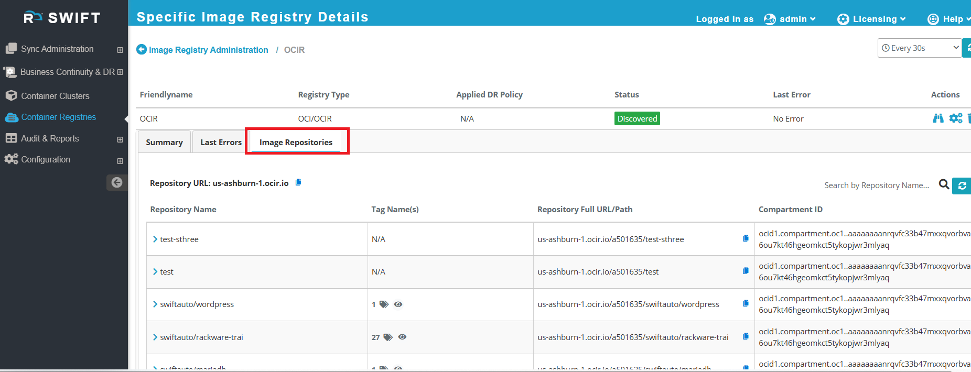Click tags icon for swiftauto/rackware-trai
This screenshot has height=372, width=971.
coord(388,337)
